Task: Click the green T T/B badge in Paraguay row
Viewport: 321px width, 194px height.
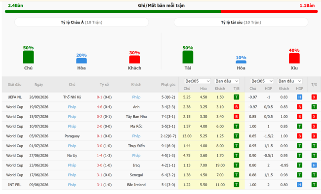Action: pos(236,136)
